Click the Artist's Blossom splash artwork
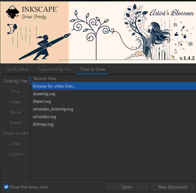Screen dimensions: 196x193 pos(98,32)
